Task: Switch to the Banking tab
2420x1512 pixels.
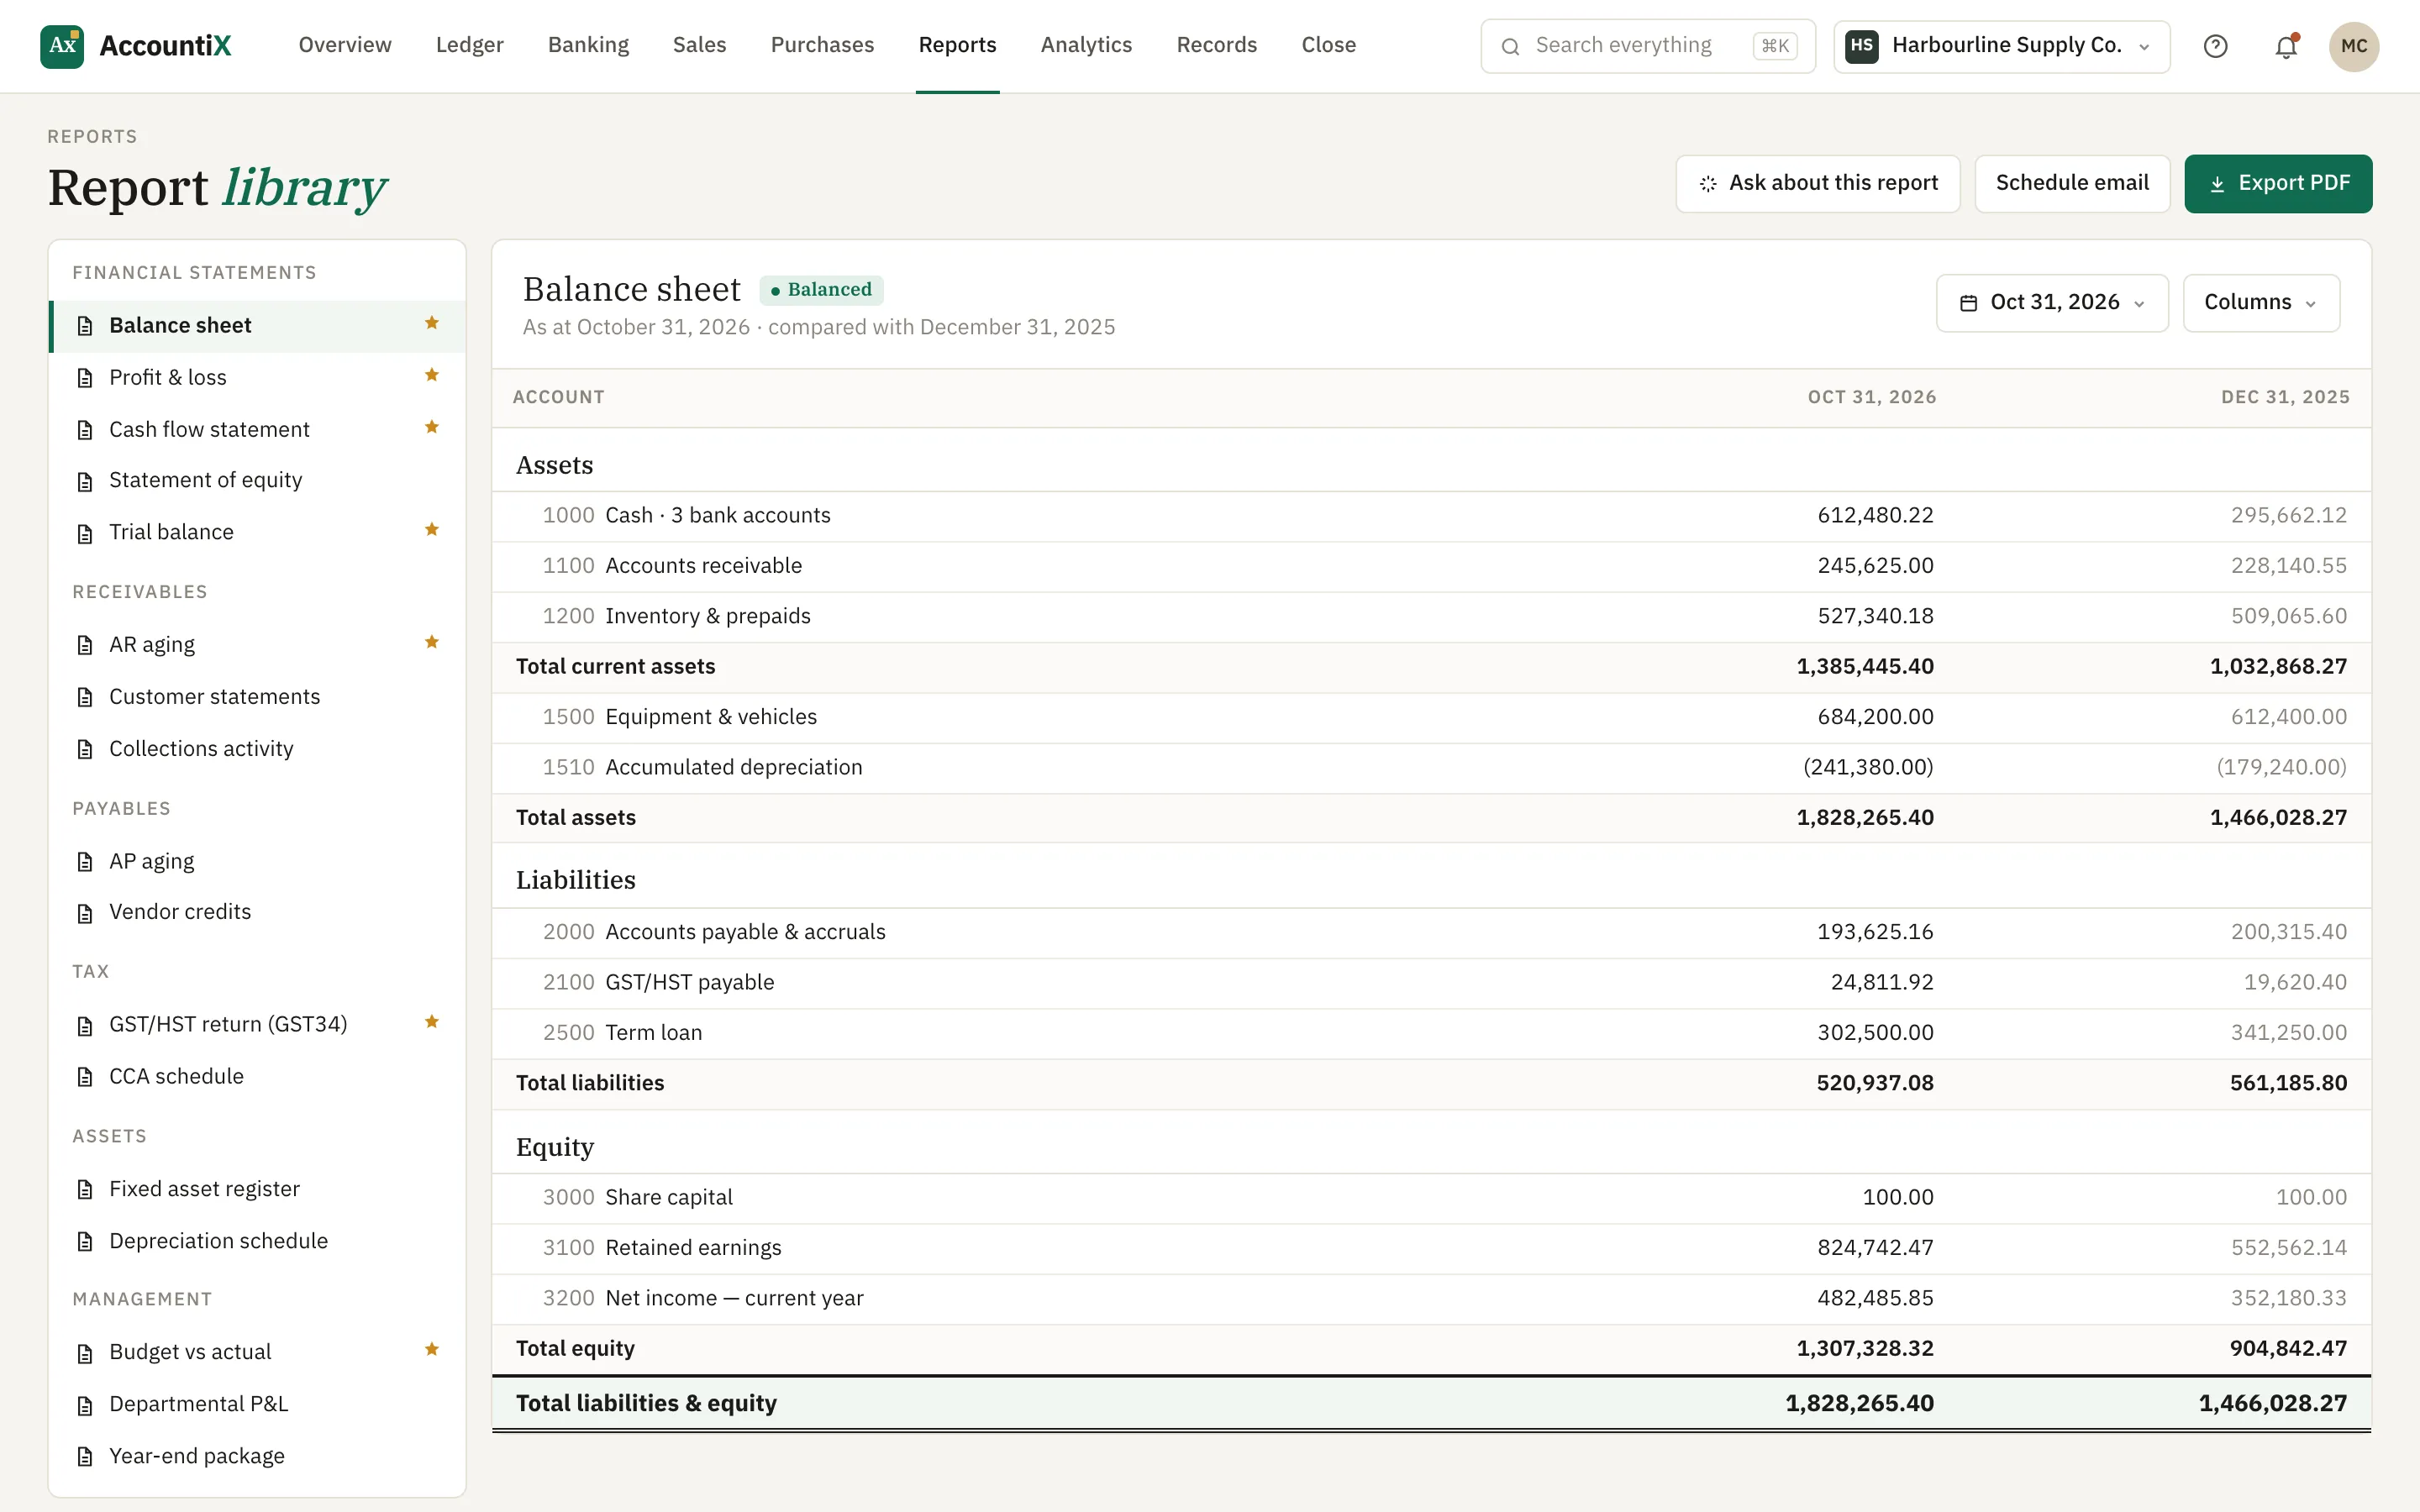Action: tap(588, 45)
